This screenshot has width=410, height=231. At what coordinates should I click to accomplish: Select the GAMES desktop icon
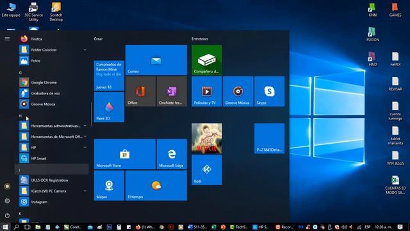pos(395,10)
